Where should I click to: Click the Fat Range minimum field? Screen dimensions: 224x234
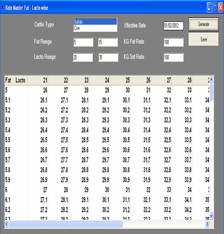pyautogui.click(x=83, y=42)
